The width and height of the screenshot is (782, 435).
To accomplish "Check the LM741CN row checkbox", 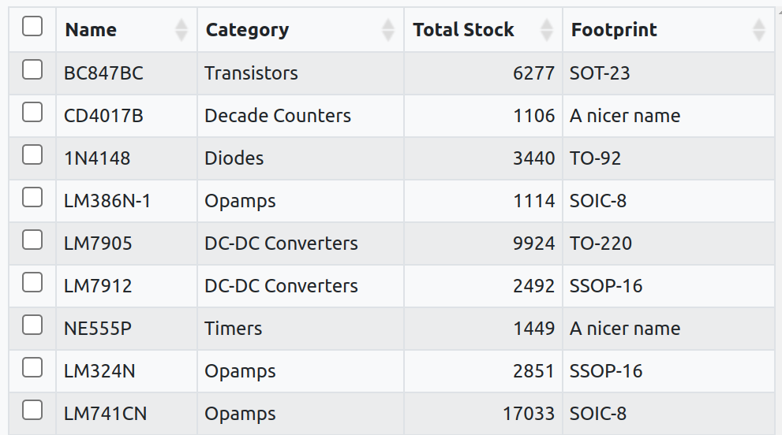I will coord(32,411).
